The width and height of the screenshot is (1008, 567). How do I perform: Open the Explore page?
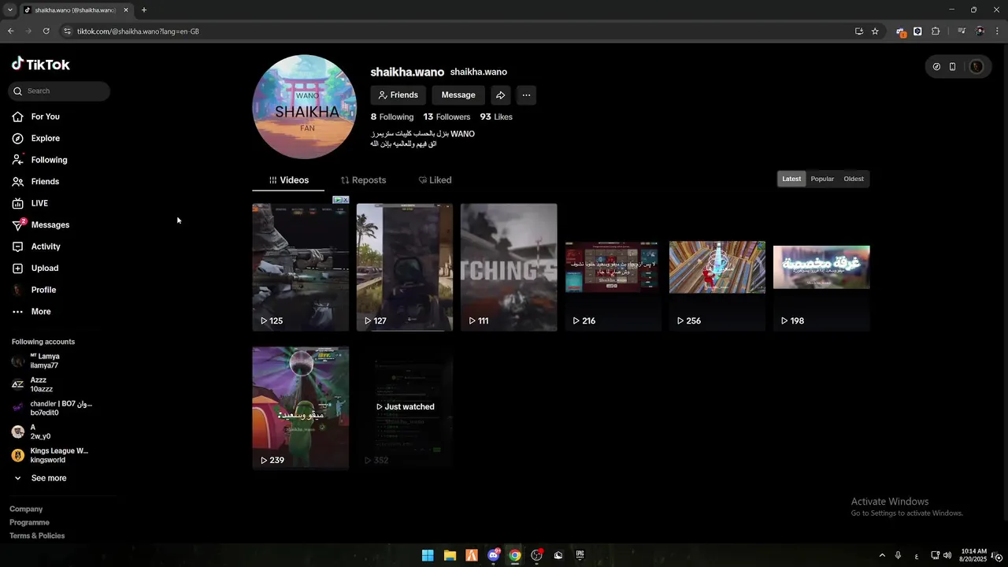(x=36, y=139)
